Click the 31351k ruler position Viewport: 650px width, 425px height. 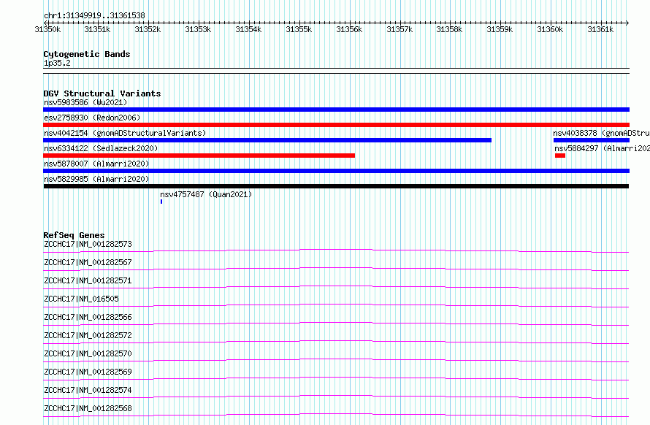click(x=97, y=29)
